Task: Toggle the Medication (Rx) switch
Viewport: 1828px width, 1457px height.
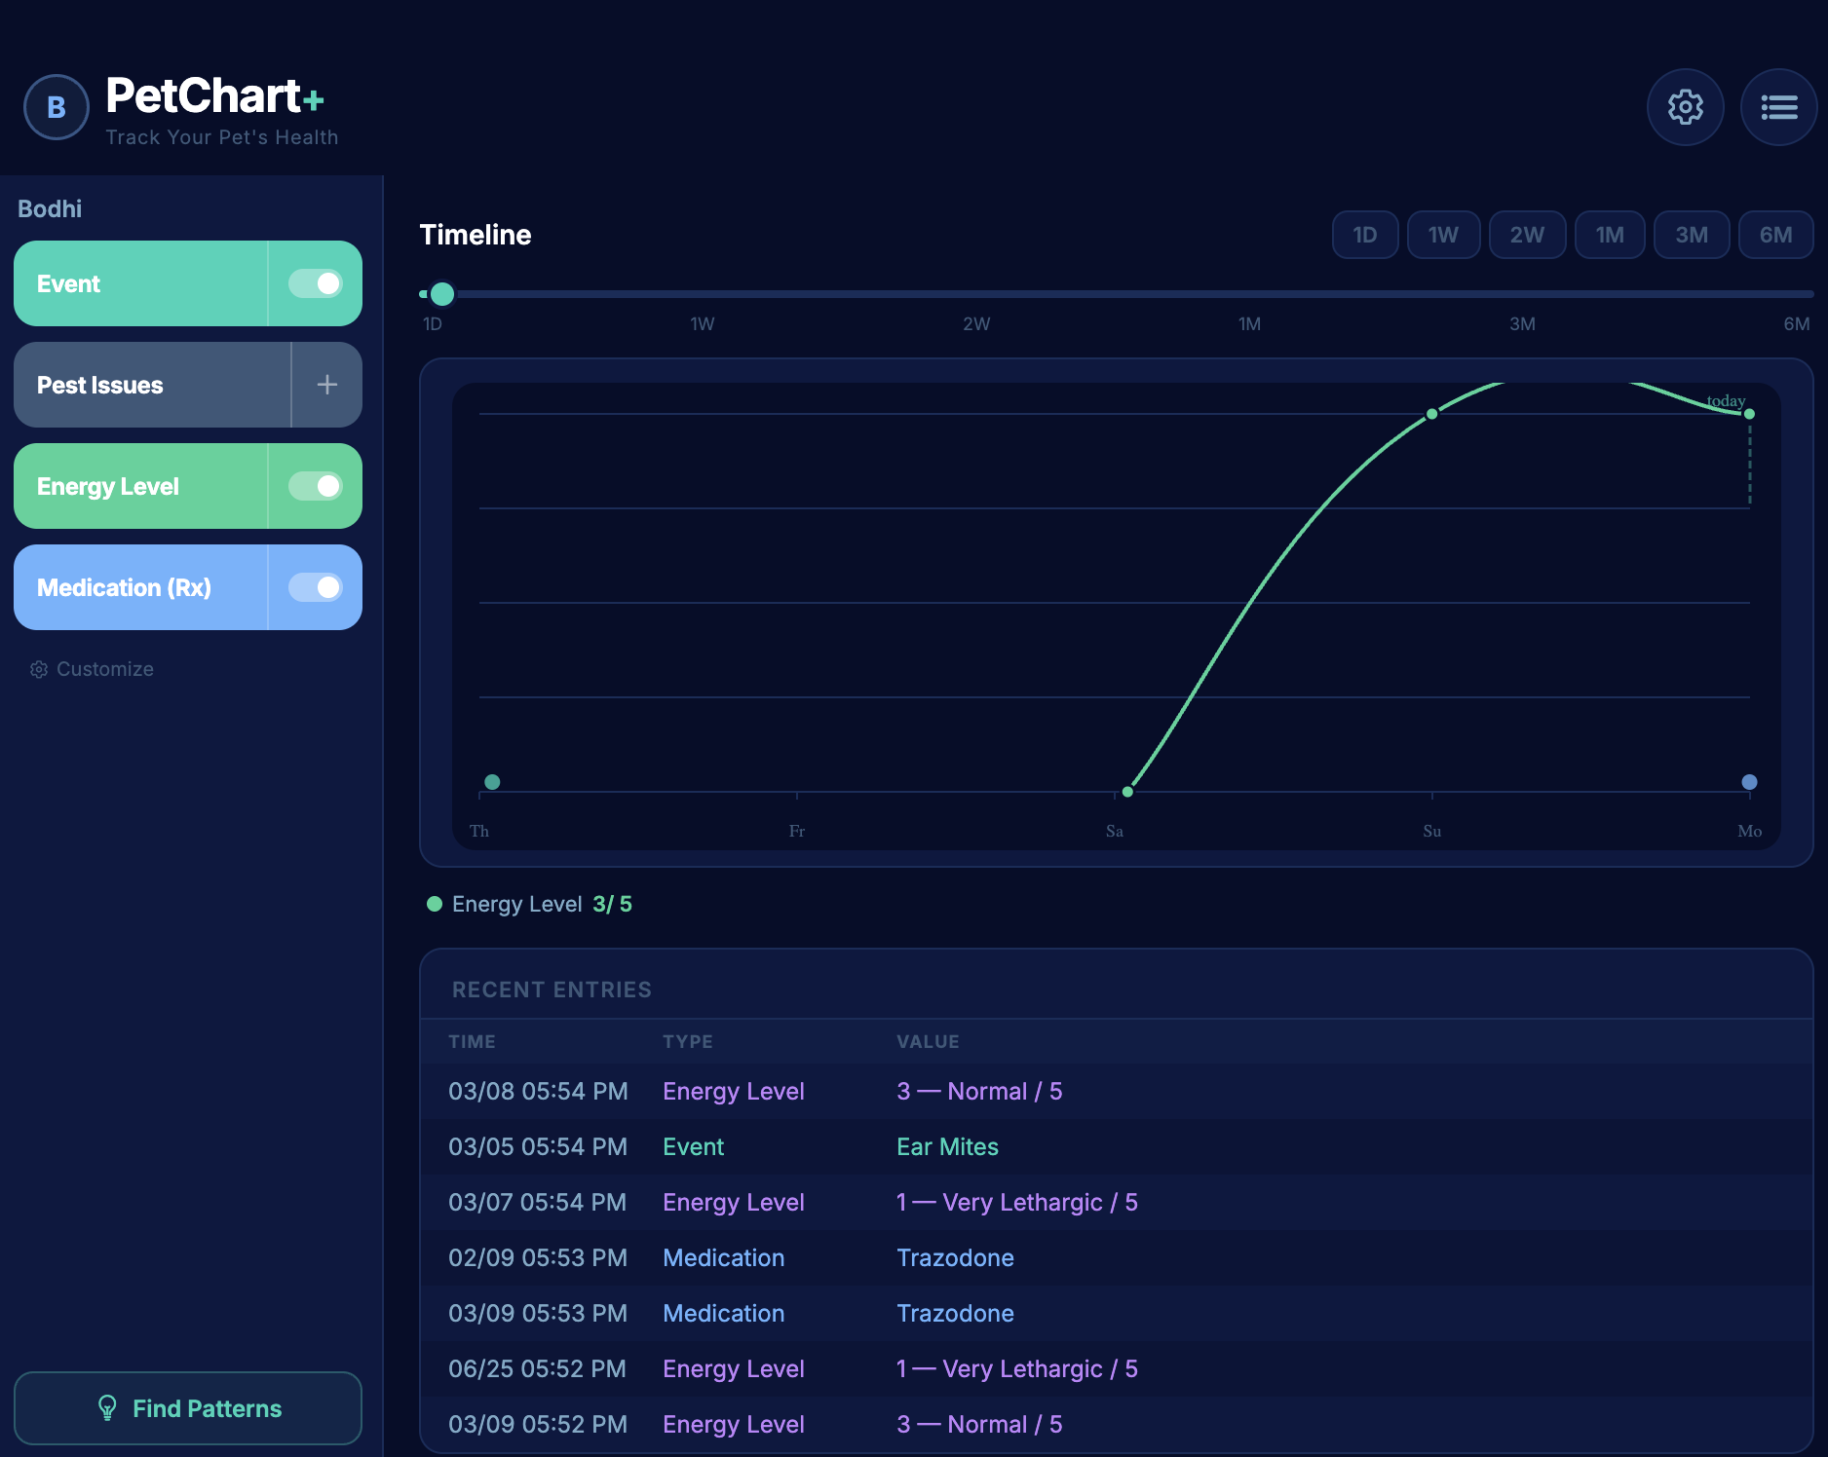Action: [x=314, y=587]
